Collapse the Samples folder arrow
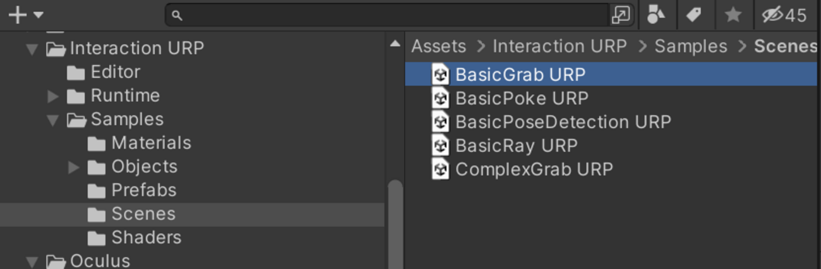The width and height of the screenshot is (821, 269). (x=53, y=120)
